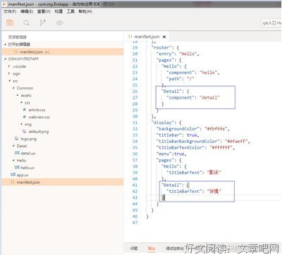Screen dimensions: 282x255
Task: Click the image icon beside default.png
Action: [24, 132]
